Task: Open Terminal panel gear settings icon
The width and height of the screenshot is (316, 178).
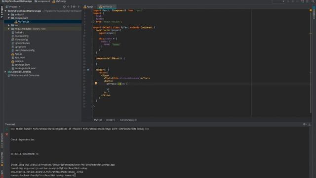Action: (305, 124)
